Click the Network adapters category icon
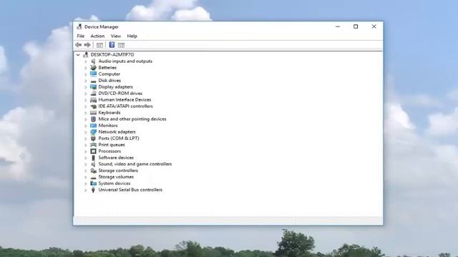 (93, 131)
